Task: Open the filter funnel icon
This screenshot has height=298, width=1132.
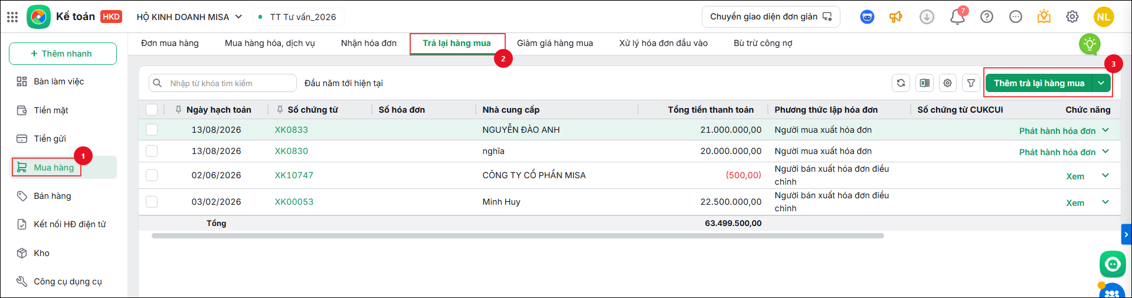Action: coord(971,83)
